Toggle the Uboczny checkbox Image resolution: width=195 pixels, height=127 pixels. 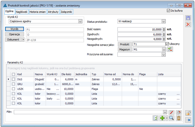[x=167, y=44]
